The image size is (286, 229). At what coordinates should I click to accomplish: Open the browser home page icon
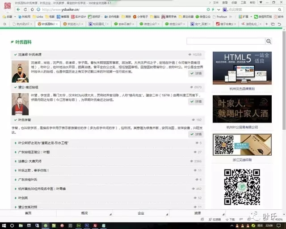pos(32,9)
